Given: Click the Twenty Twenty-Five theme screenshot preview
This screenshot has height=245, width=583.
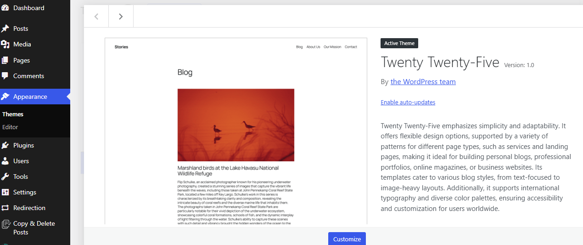Looking at the screenshot, I should 235,131.
